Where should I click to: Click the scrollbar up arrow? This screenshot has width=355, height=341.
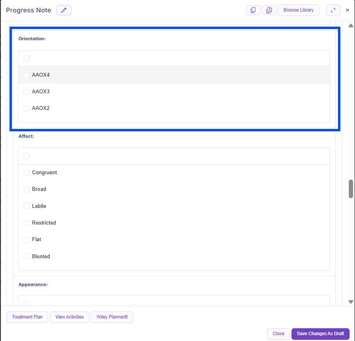[x=351, y=26]
